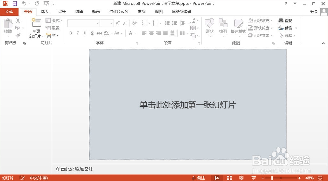This screenshot has width=328, height=181.
Task: Toggle Bold formatting
Action: click(71, 33)
